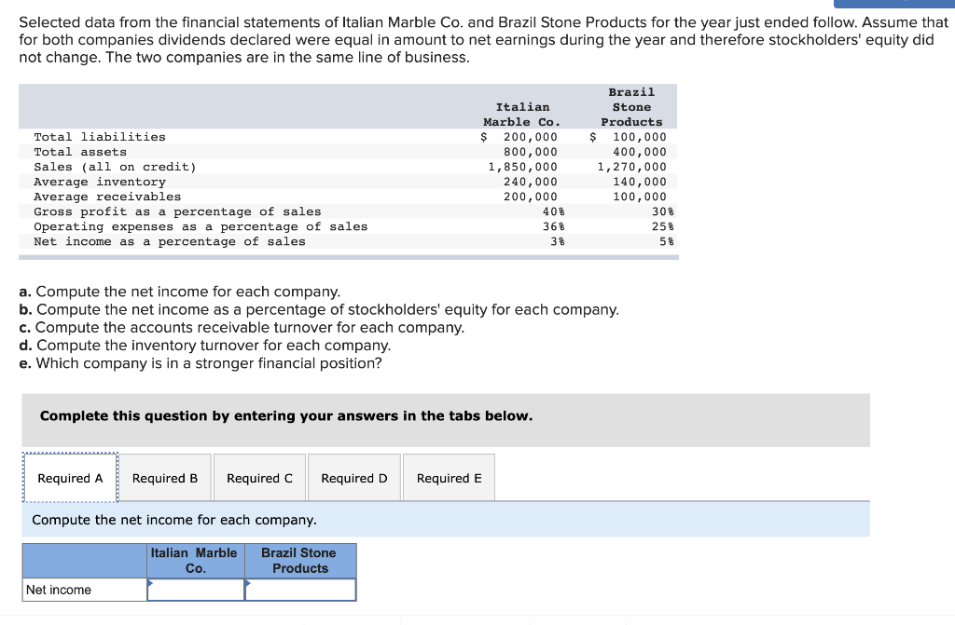Select Brazil Stone Products answer table header
Image resolution: width=955 pixels, height=625 pixels.
pos(299,561)
